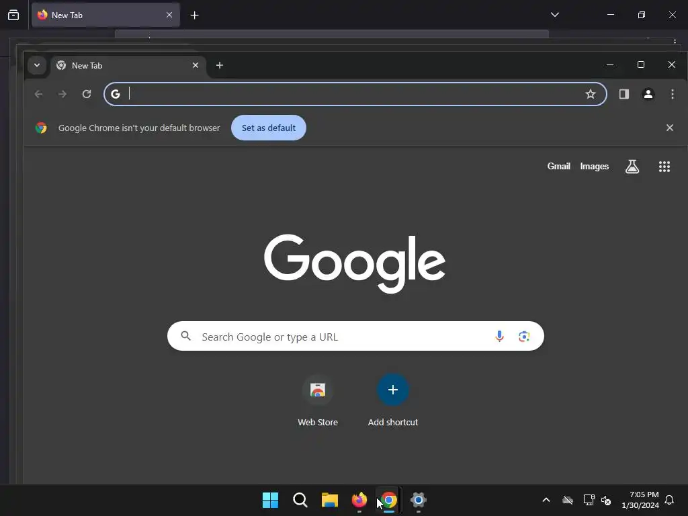Switch to Firefox from taskbar
Screen dimensions: 688x516
[359, 500]
